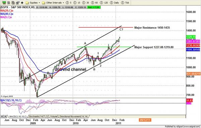Click the 1600.00 price axis label
This screenshot has height=128, width=201.
pyautogui.click(x=191, y=12)
